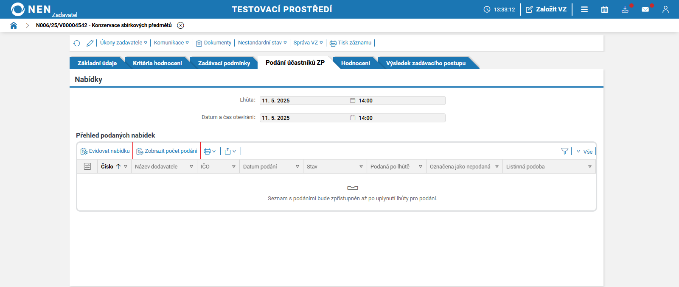Screen dimensions: 679x287
Task: Switch to the Hodnocení tab
Action: (x=356, y=63)
